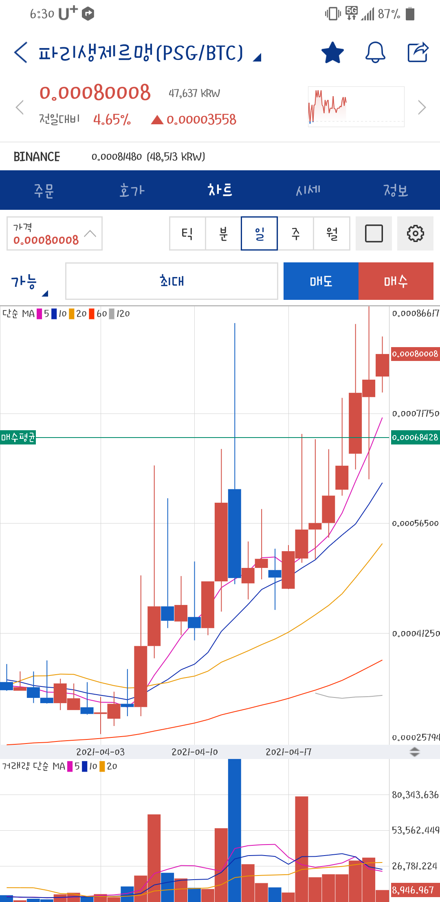Toggle the favorite star icon
Screen dimensions: 440x902
pyautogui.click(x=332, y=53)
